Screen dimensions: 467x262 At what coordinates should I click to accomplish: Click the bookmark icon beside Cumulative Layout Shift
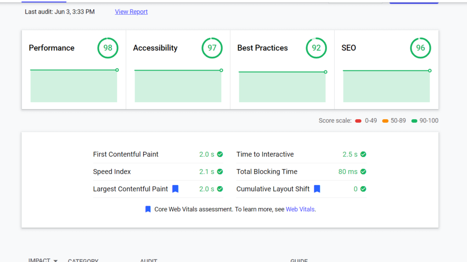tap(317, 189)
